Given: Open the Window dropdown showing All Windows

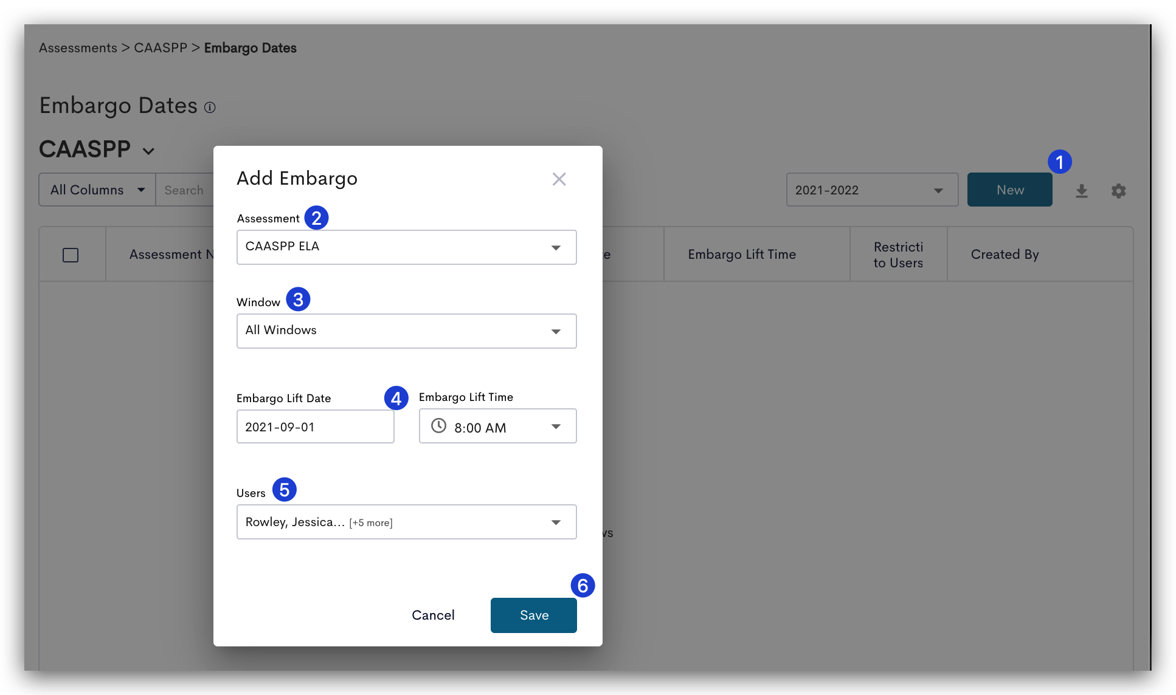Looking at the screenshot, I should tap(406, 331).
